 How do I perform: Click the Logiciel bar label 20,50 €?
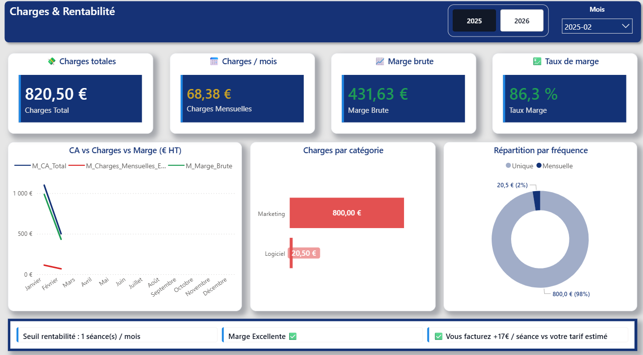click(x=304, y=253)
